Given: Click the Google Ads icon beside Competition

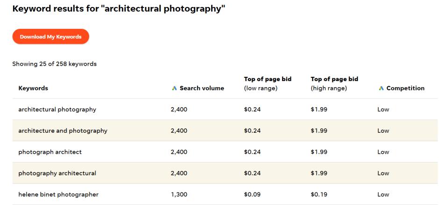Looking at the screenshot, I should coord(381,89).
